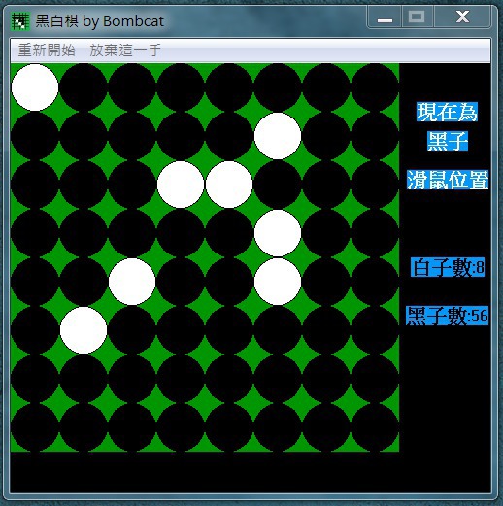Viewport: 503px width, 506px height.
Task: Click the white disc in the second row
Action: [x=278, y=136]
